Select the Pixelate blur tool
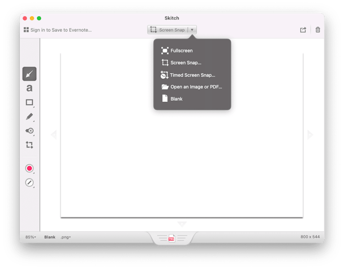The width and height of the screenshot is (344, 269). (29, 131)
